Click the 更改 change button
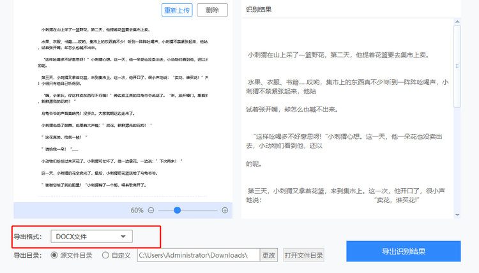 [x=269, y=255]
